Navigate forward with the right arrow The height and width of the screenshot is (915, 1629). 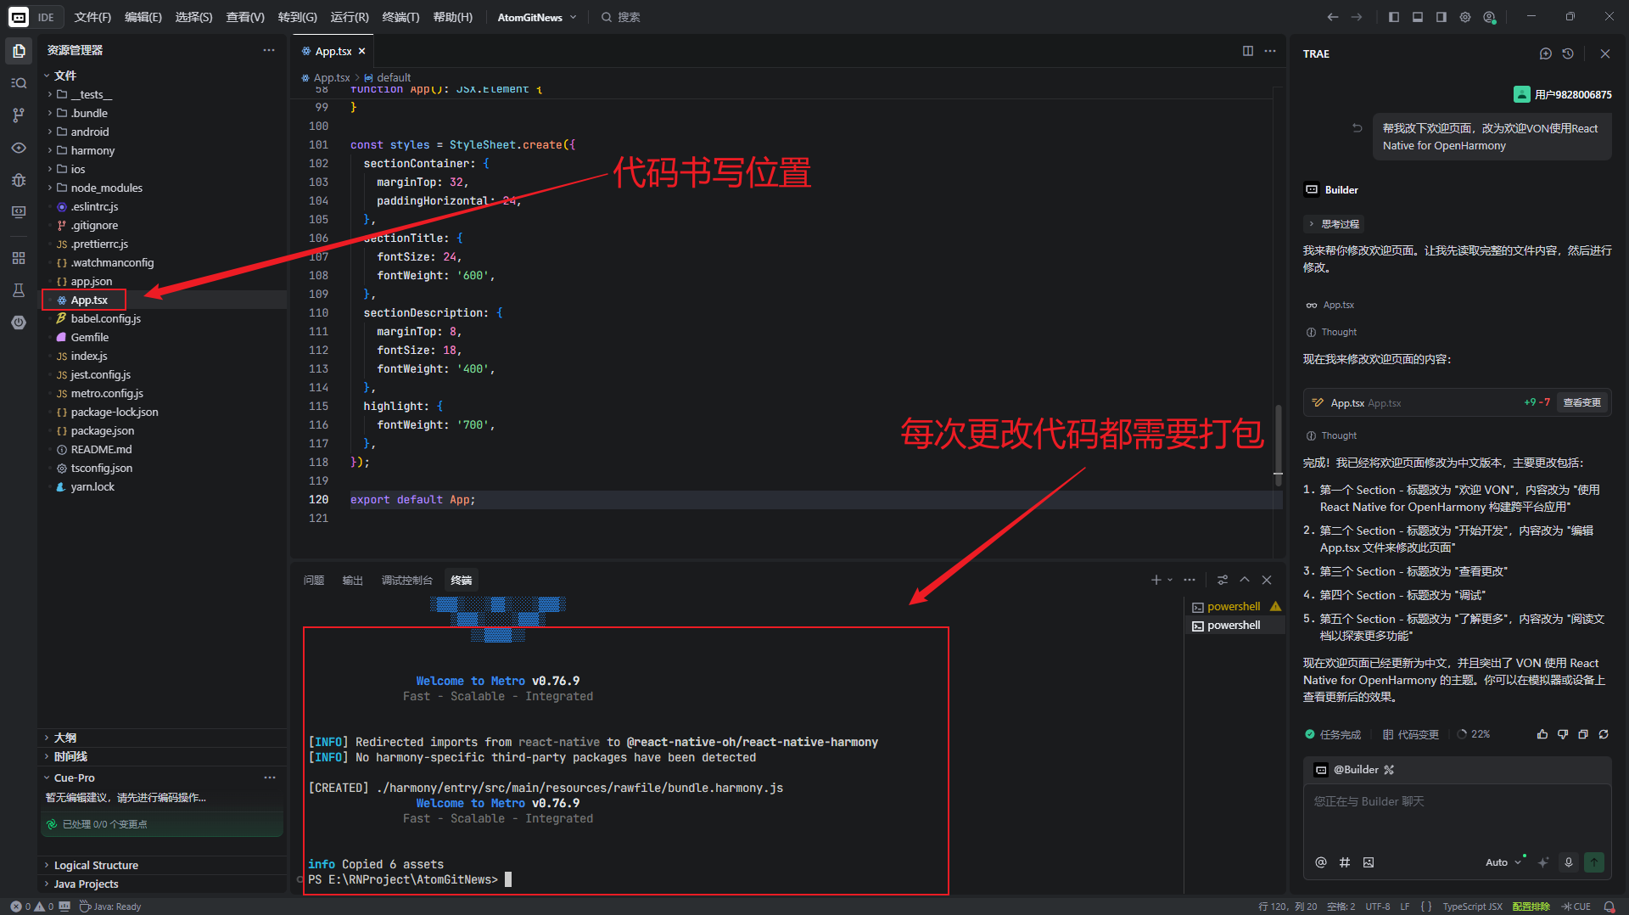(1357, 17)
